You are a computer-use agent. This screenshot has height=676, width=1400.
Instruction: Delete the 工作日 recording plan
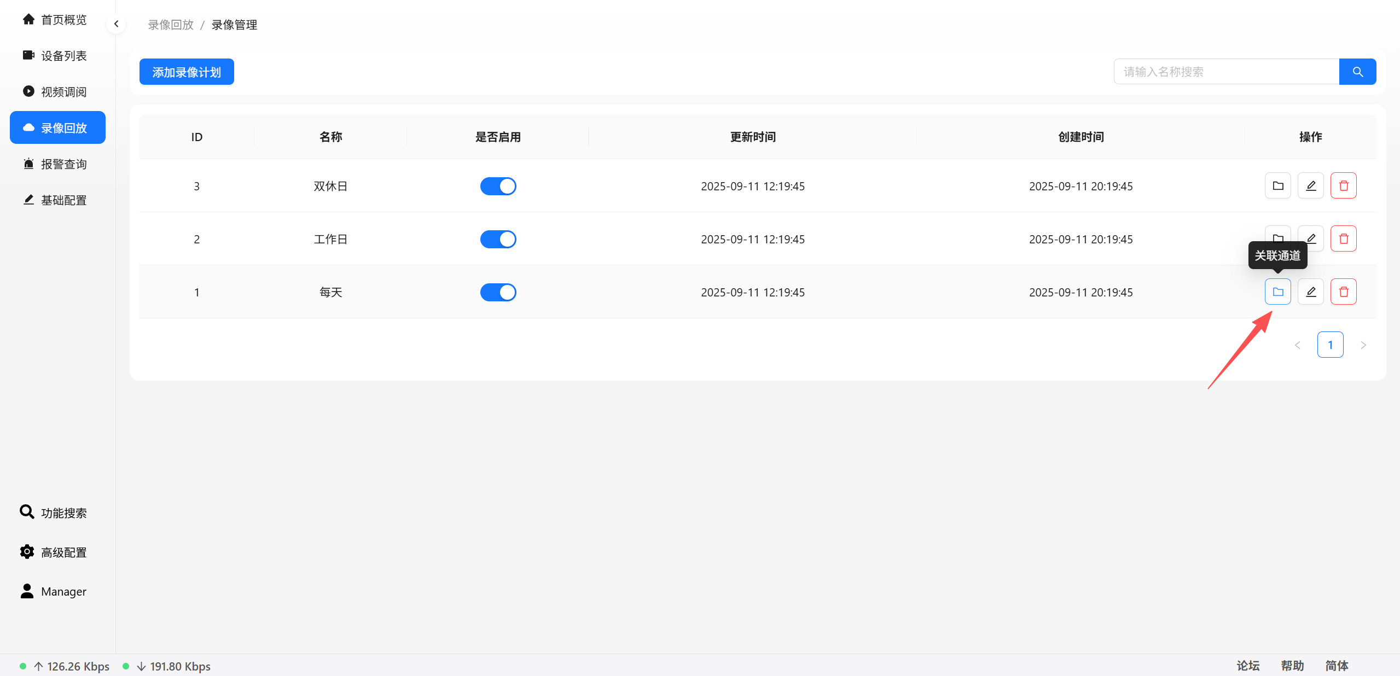pos(1343,238)
